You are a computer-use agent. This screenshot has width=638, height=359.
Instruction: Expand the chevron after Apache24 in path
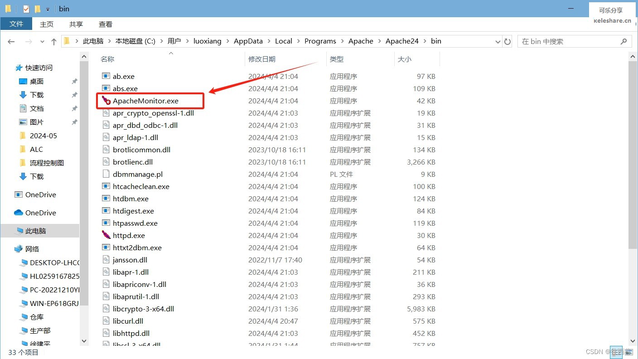[425, 41]
